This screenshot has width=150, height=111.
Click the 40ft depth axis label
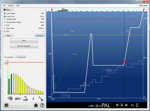(50, 54)
